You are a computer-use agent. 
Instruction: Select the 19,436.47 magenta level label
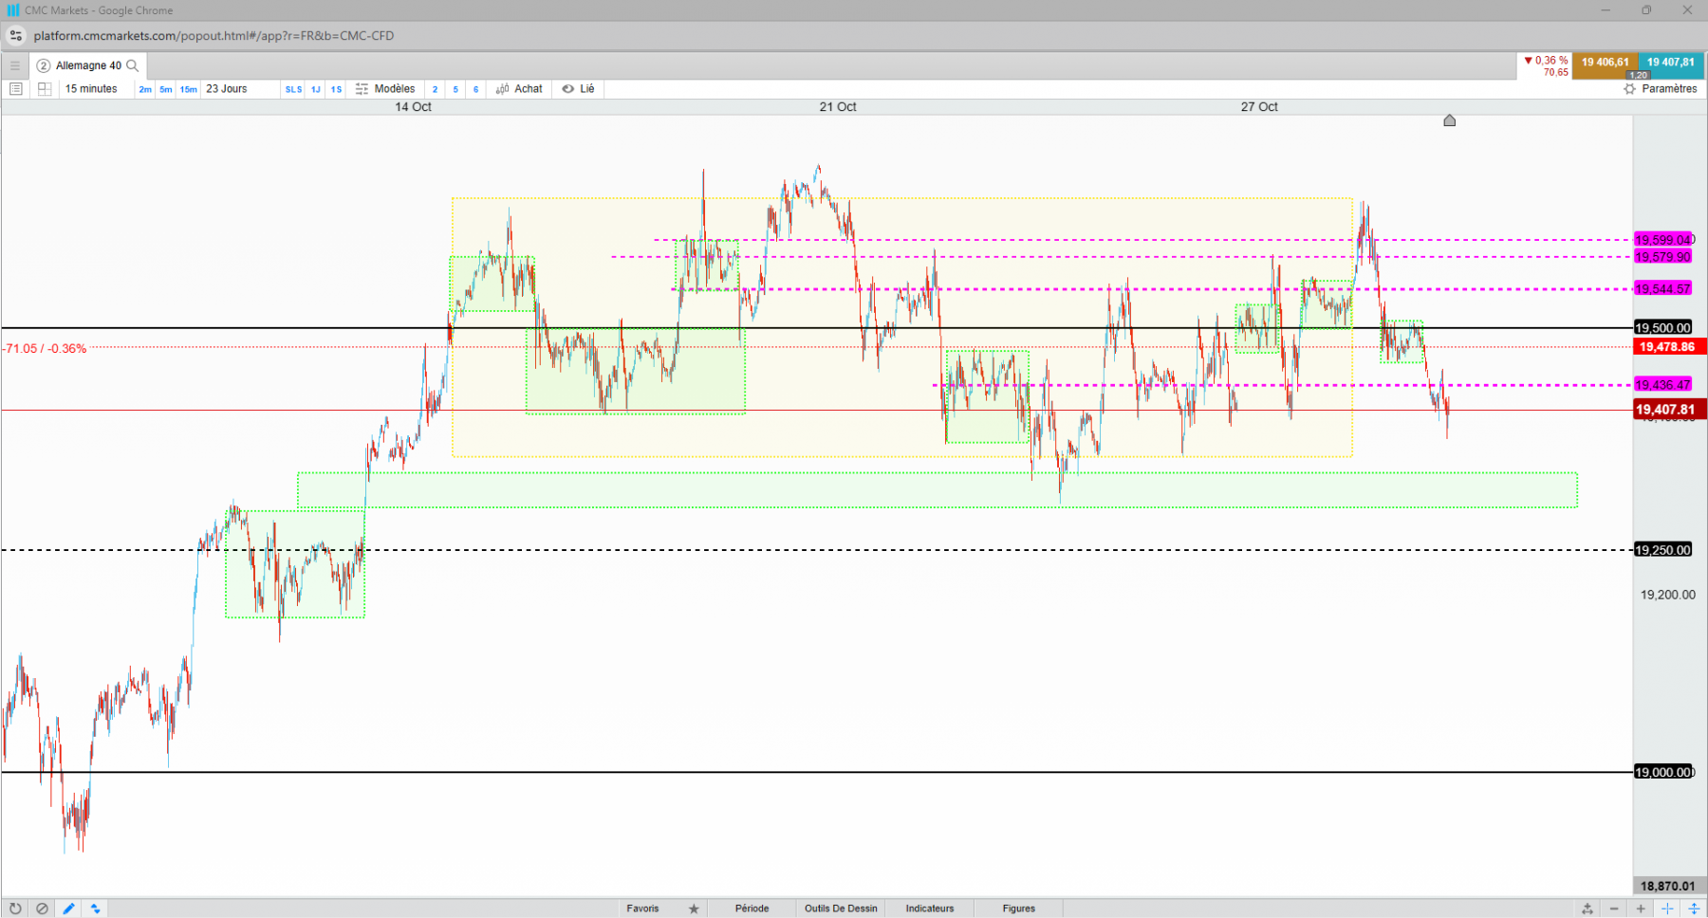1662,385
